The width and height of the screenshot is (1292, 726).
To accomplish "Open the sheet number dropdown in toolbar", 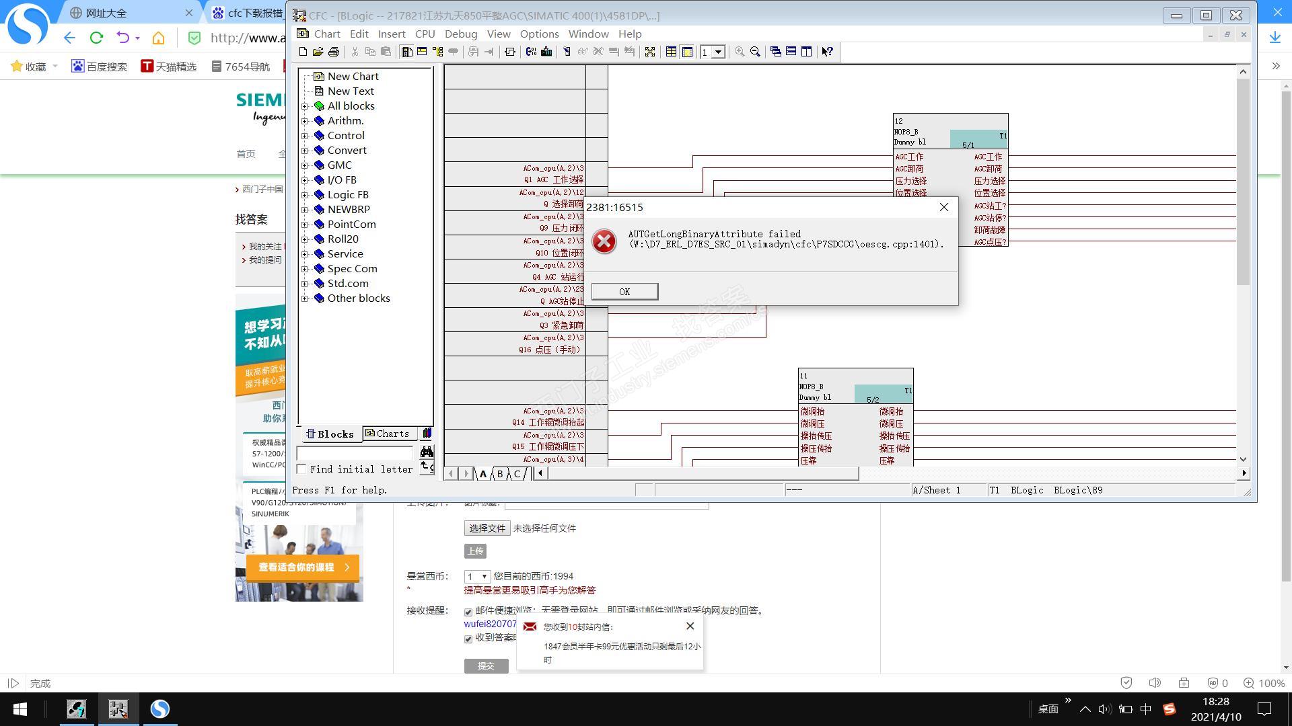I will click(x=718, y=52).
